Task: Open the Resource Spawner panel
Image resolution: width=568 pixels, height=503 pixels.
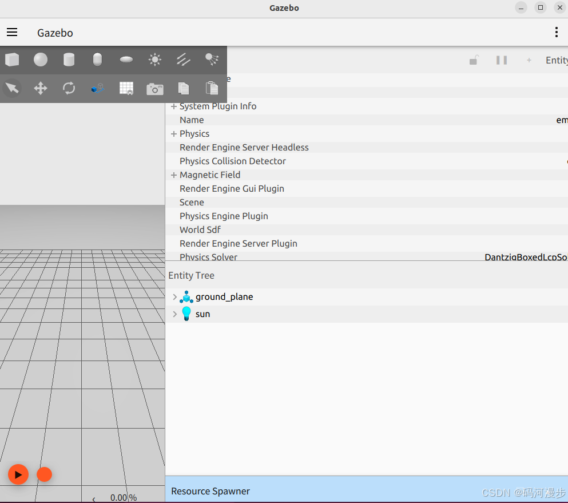Action: [x=367, y=490]
